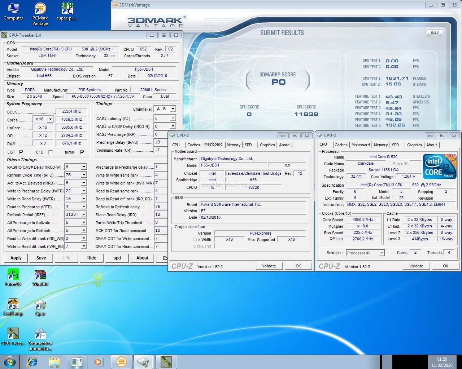This screenshot has width=462, height=369.
Task: Open Write to Precharge Delay (tWTP) dropdown
Action: (84, 191)
